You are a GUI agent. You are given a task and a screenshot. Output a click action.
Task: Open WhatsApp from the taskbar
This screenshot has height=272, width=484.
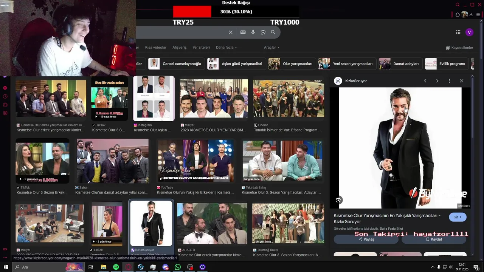pyautogui.click(x=178, y=267)
